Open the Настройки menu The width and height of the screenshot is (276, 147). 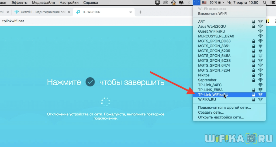pyautogui.click(x=69, y=3)
